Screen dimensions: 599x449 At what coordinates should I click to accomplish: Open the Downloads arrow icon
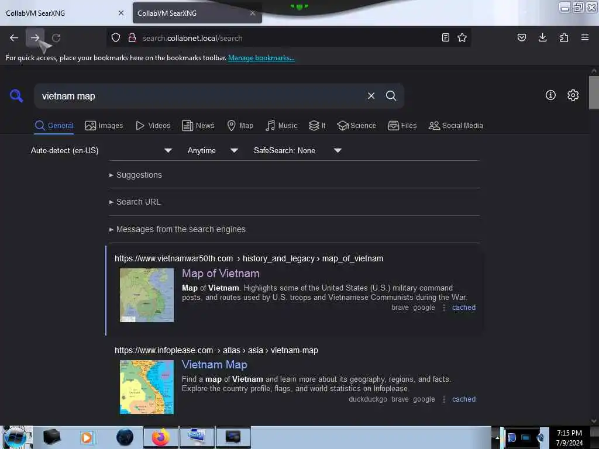point(542,37)
